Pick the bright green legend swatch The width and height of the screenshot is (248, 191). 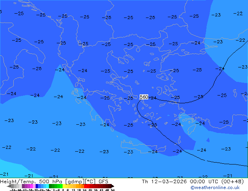click(x=61, y=186)
